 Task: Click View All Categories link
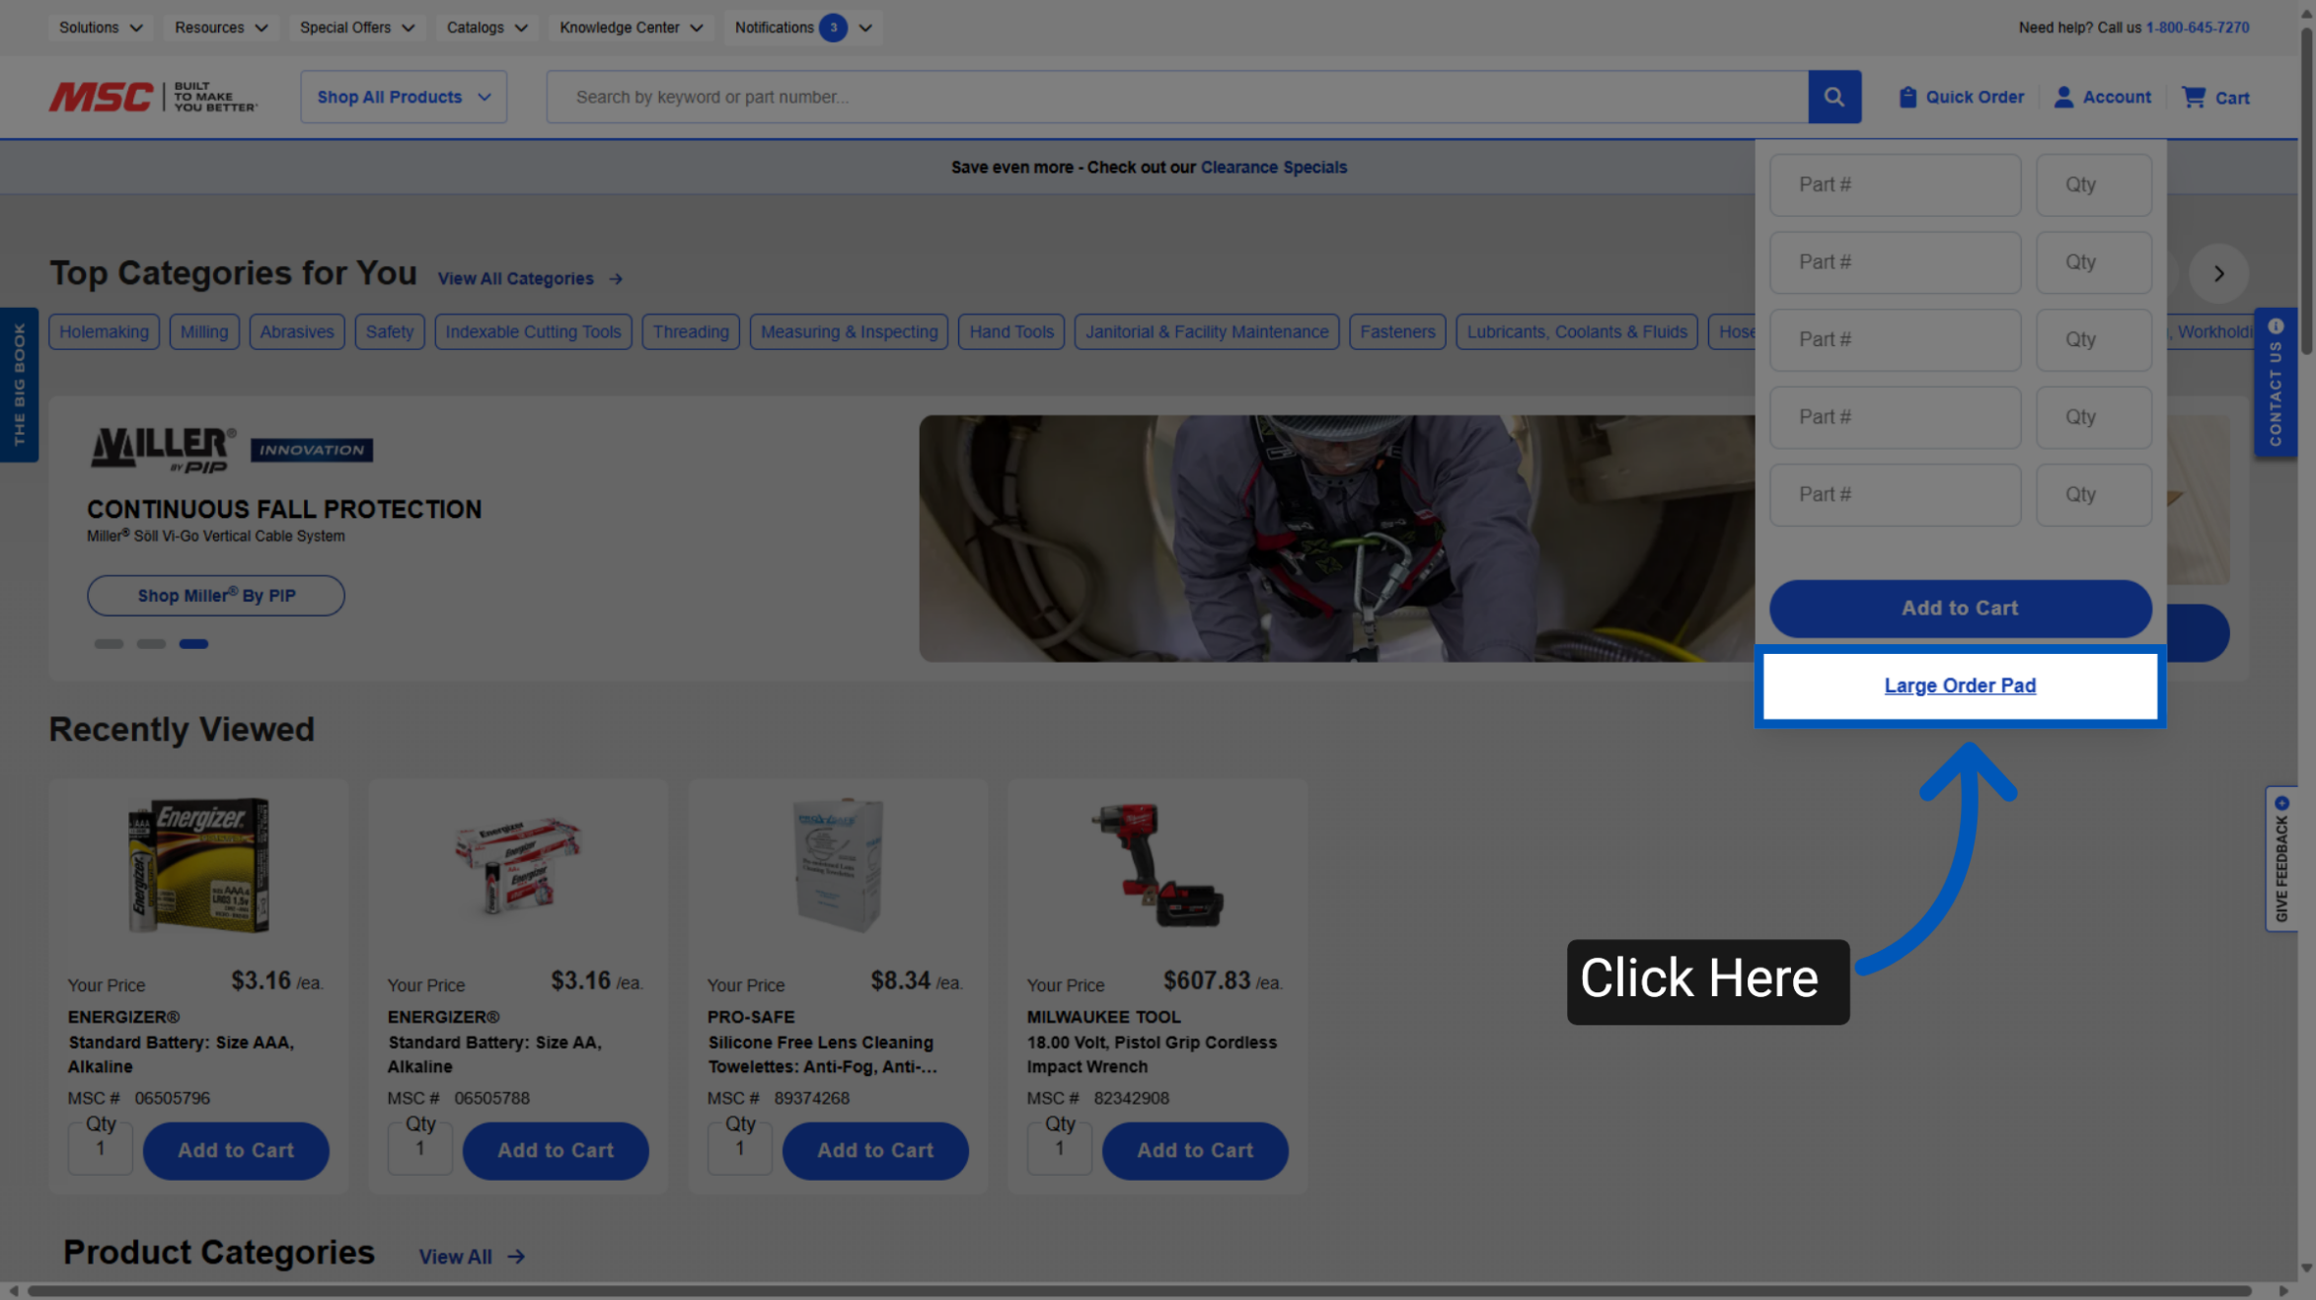(516, 279)
